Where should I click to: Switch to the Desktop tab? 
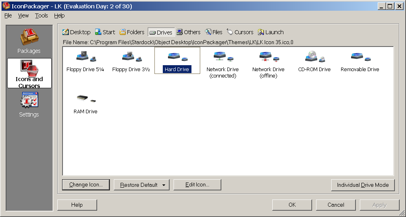coord(77,32)
